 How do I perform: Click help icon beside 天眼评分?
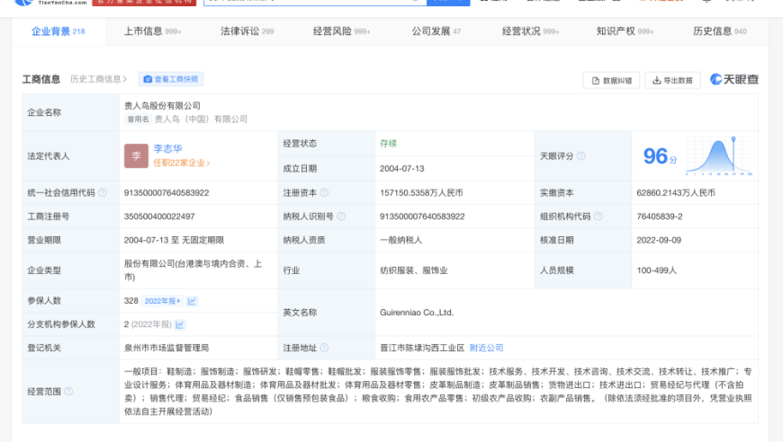[x=580, y=156]
